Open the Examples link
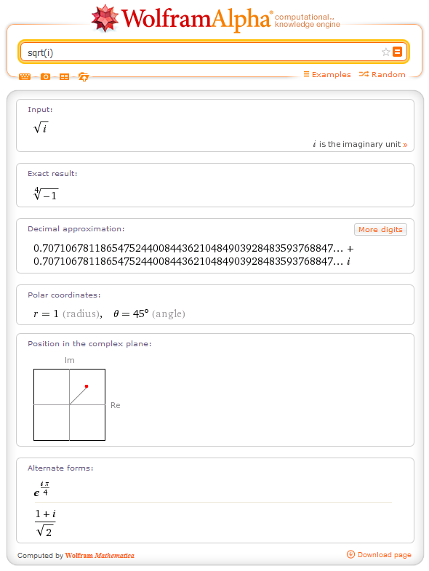429x571 pixels. tap(327, 74)
